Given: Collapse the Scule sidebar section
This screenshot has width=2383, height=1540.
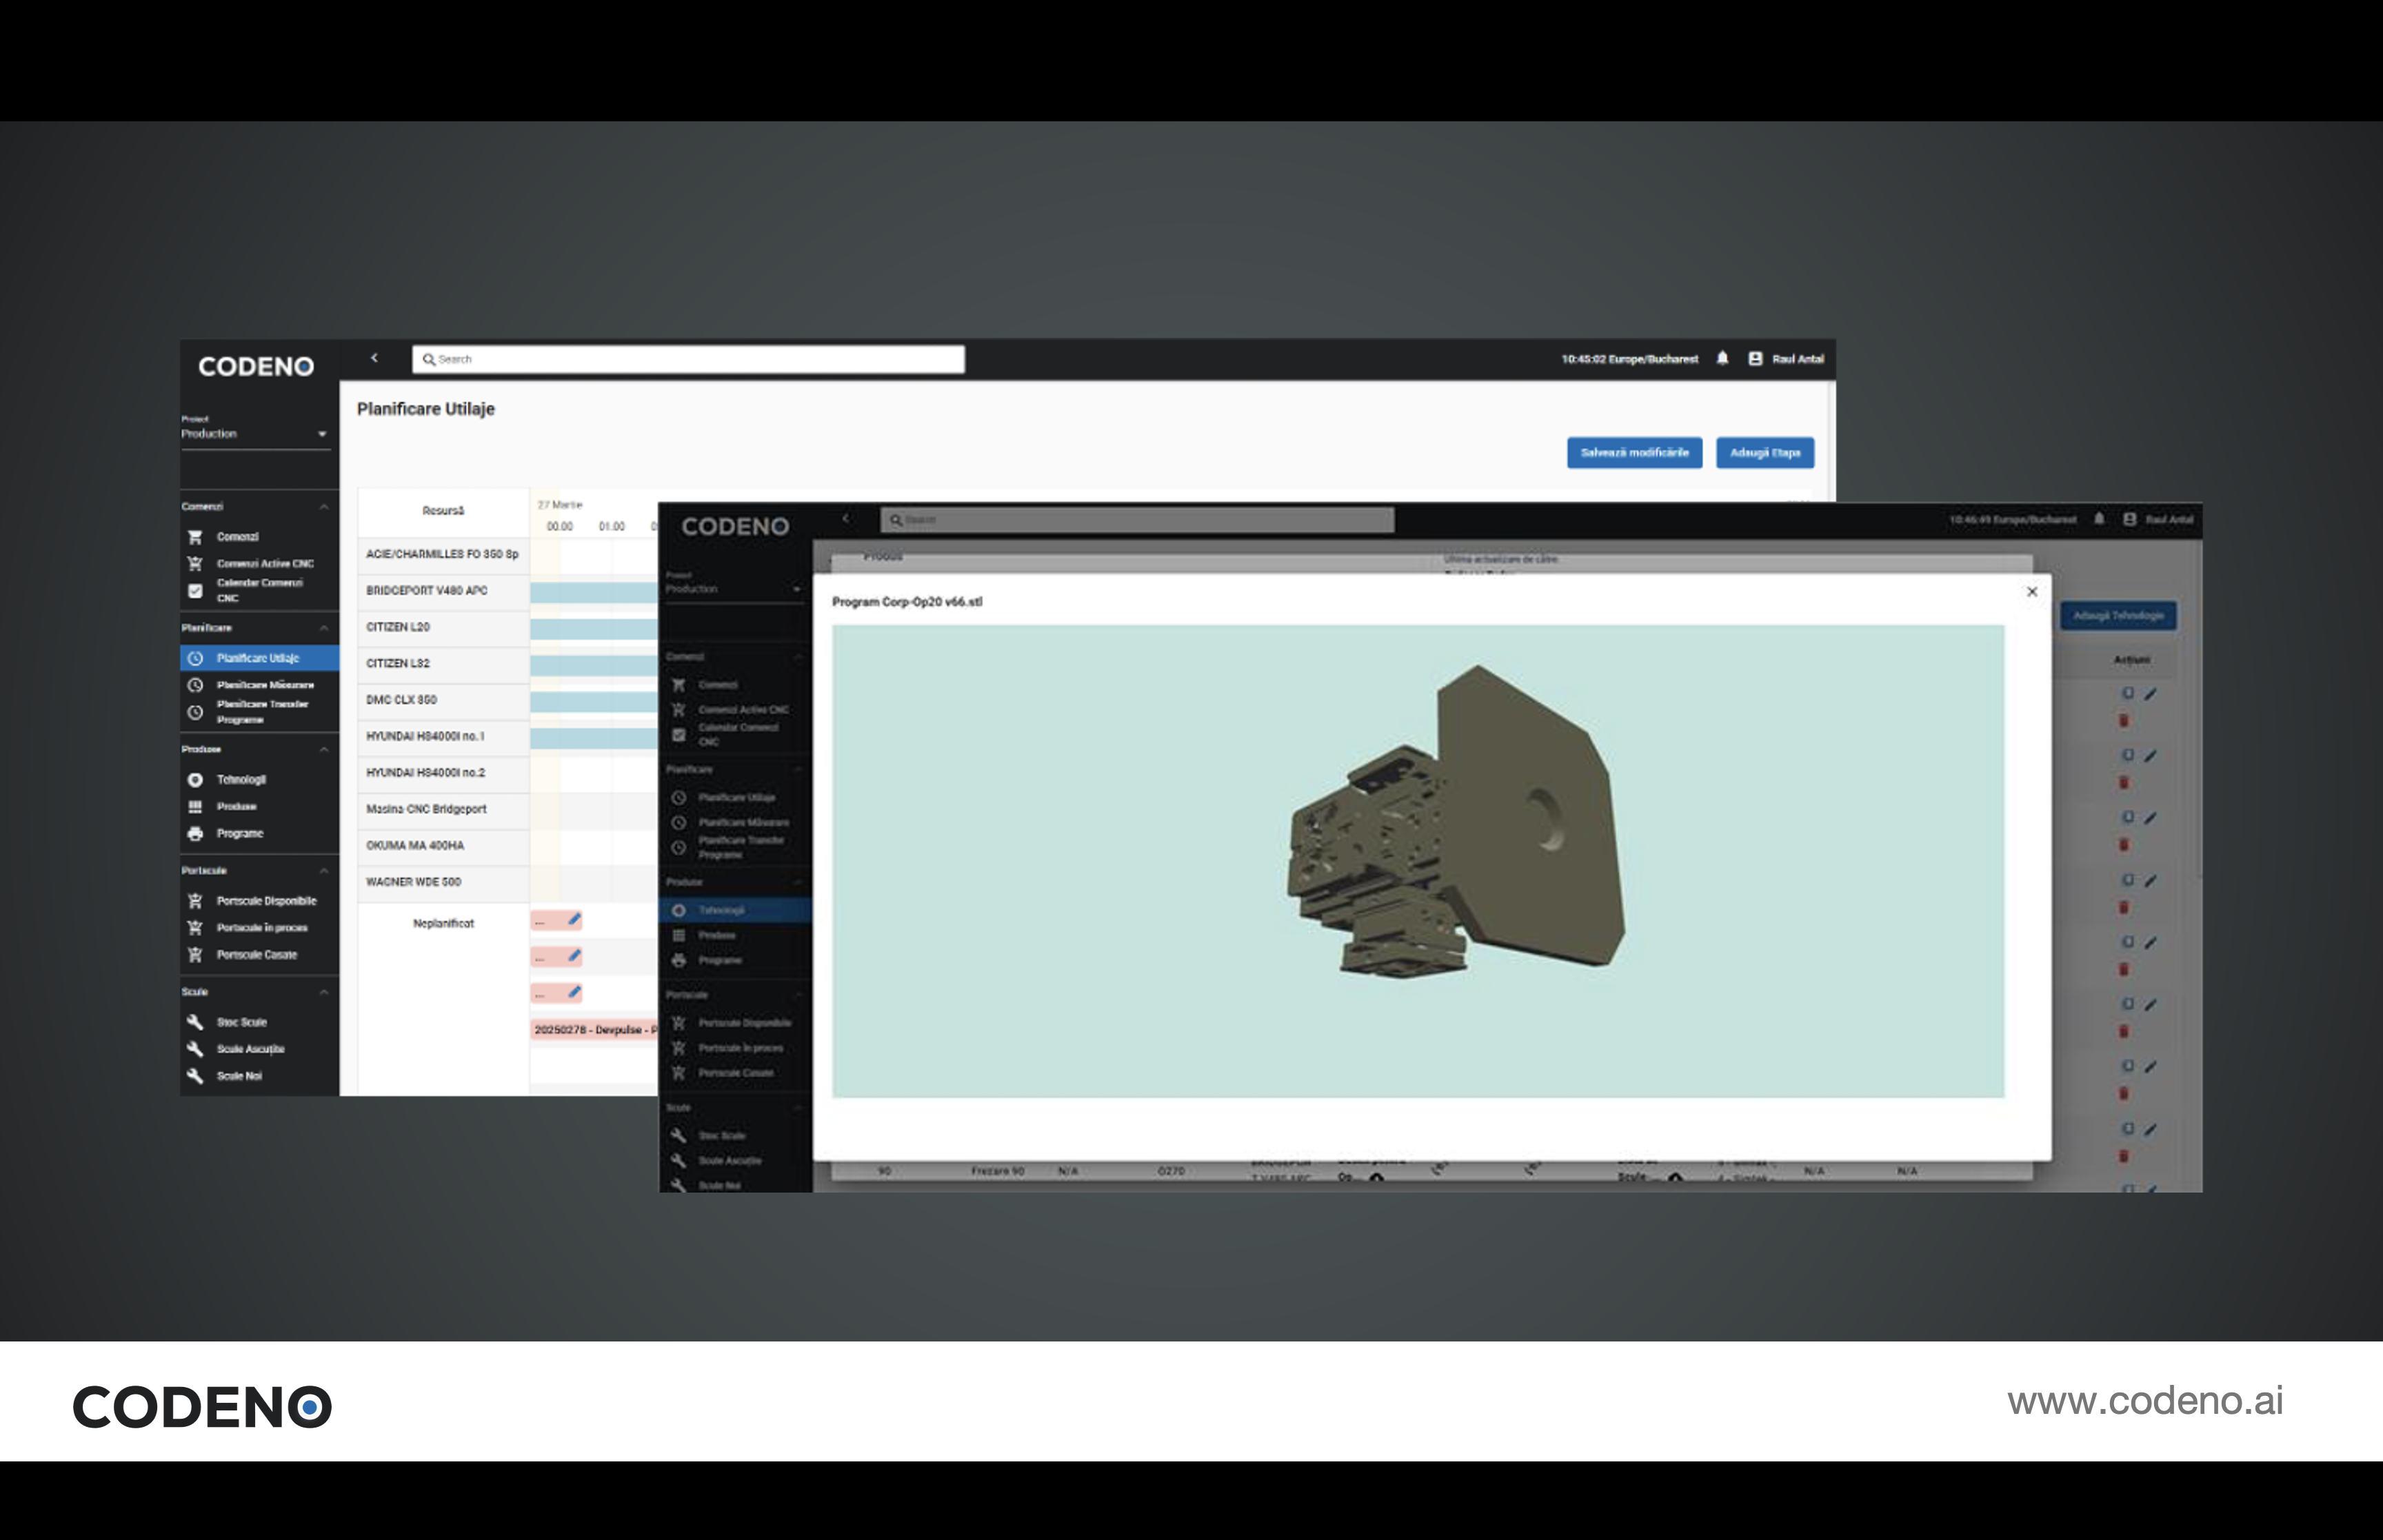Looking at the screenshot, I should coord(324,992).
